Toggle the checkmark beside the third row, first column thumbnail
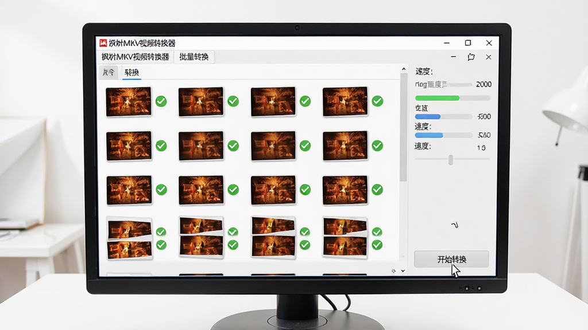 coord(161,190)
